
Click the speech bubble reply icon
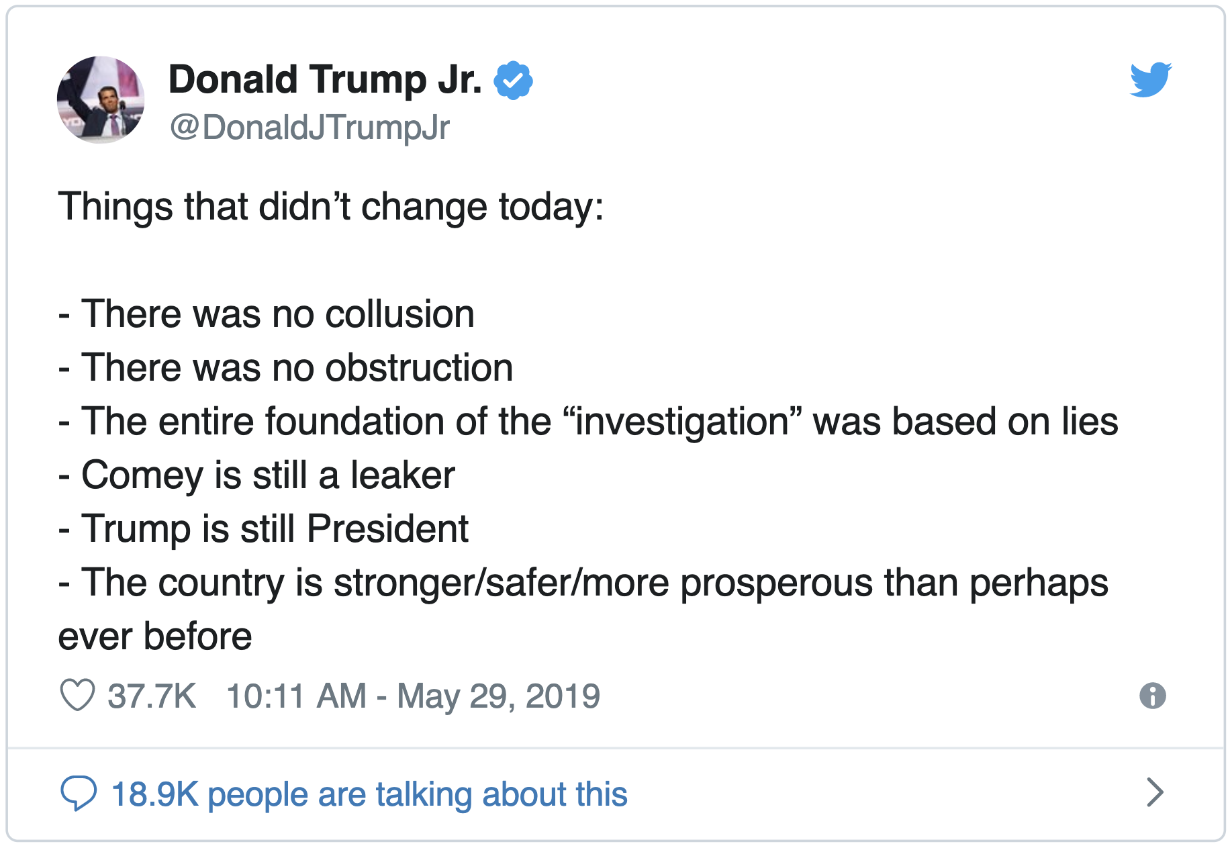[79, 793]
